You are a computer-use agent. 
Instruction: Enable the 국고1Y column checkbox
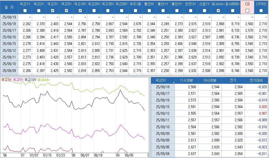point(25,10)
